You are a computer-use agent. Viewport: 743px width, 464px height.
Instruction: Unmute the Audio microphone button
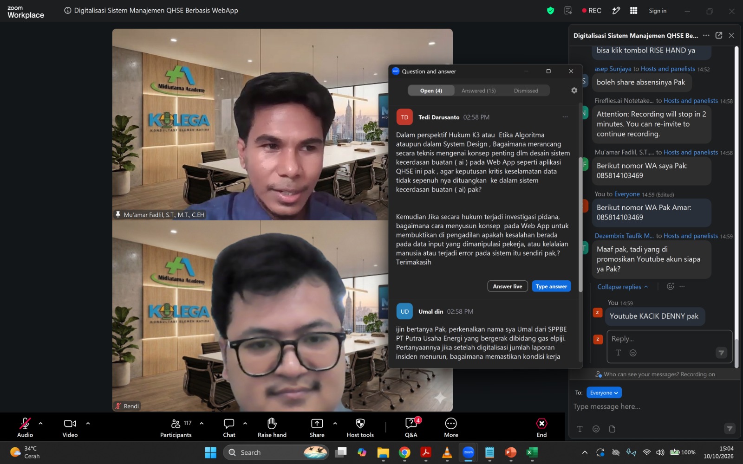pyautogui.click(x=25, y=427)
